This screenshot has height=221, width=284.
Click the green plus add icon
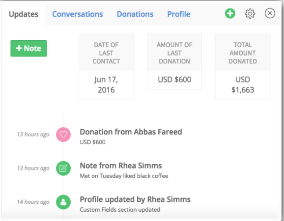click(230, 13)
